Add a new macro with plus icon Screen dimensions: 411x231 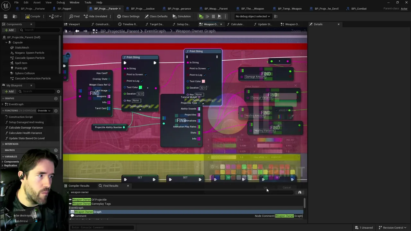tap(56, 150)
